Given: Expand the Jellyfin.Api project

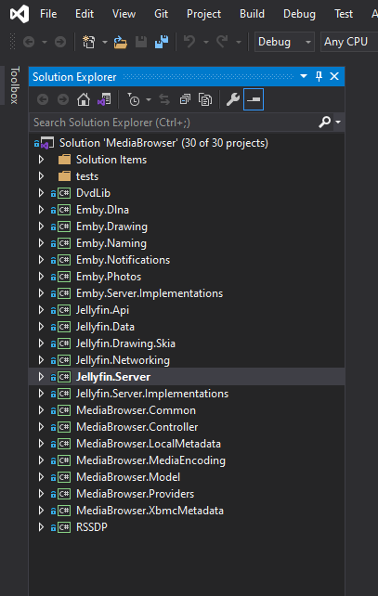Looking at the screenshot, I should (x=42, y=310).
